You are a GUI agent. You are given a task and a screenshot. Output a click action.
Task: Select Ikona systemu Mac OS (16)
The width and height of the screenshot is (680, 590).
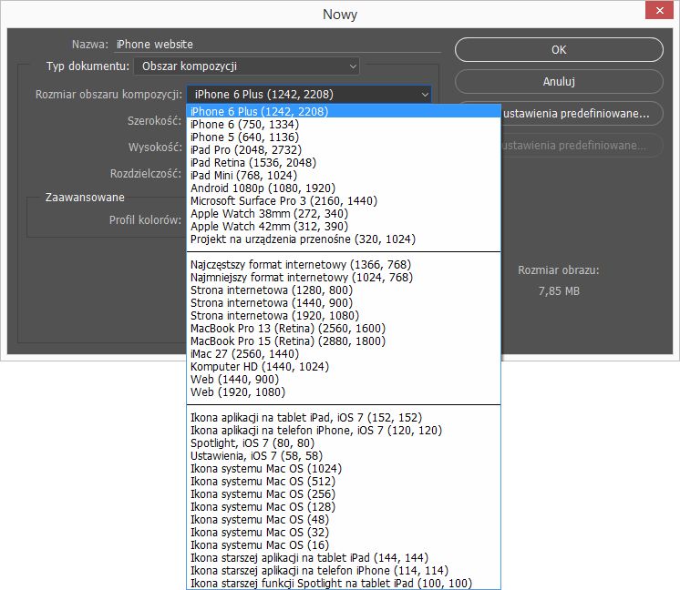[344, 545]
